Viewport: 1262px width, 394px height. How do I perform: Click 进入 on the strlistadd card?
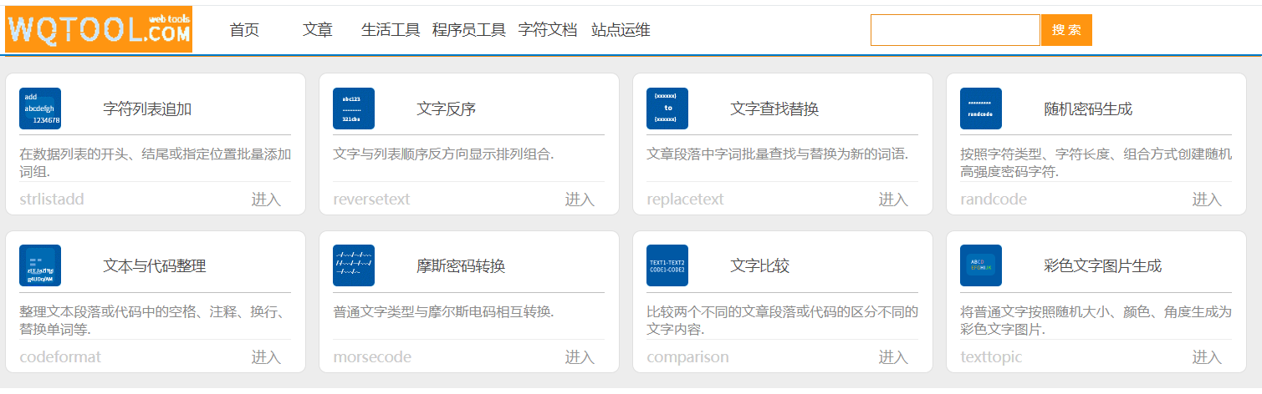click(x=267, y=200)
